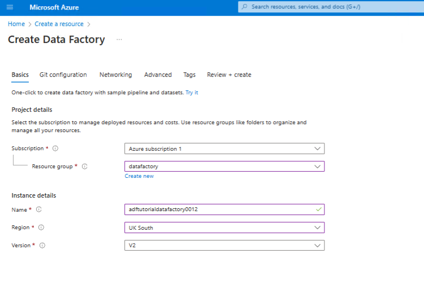424x306 pixels.
Task: Open the ellipsis menu beside Create Data Factory
Action: coord(119,40)
